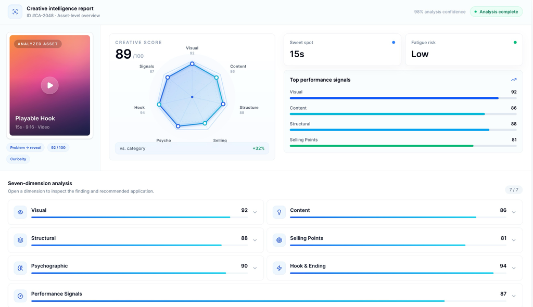Click the brain icon of the Psychographic dimension

coord(20,268)
